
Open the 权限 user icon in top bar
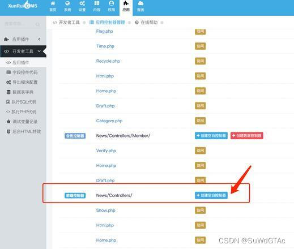(x=112, y=6)
